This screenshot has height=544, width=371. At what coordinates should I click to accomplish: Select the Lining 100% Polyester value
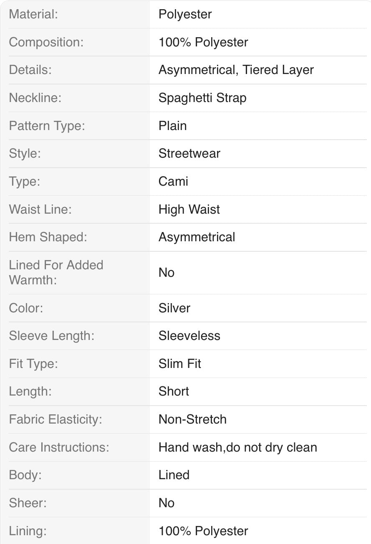(203, 531)
